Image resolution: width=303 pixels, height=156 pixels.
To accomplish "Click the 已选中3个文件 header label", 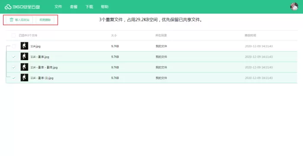I will [x=28, y=36].
